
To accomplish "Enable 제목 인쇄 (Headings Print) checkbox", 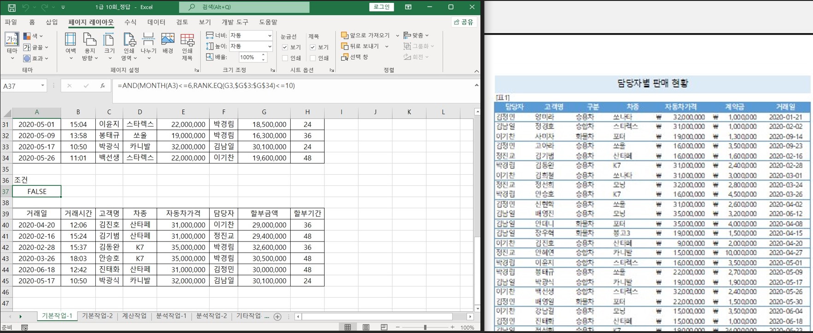I will coord(313,58).
